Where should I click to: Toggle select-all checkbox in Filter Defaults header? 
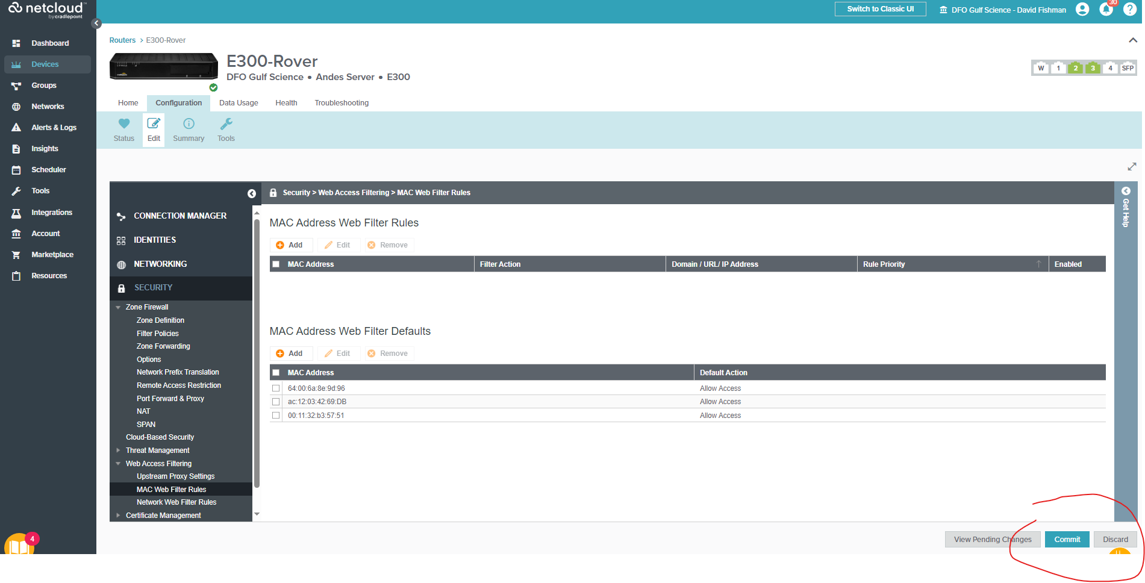click(276, 373)
